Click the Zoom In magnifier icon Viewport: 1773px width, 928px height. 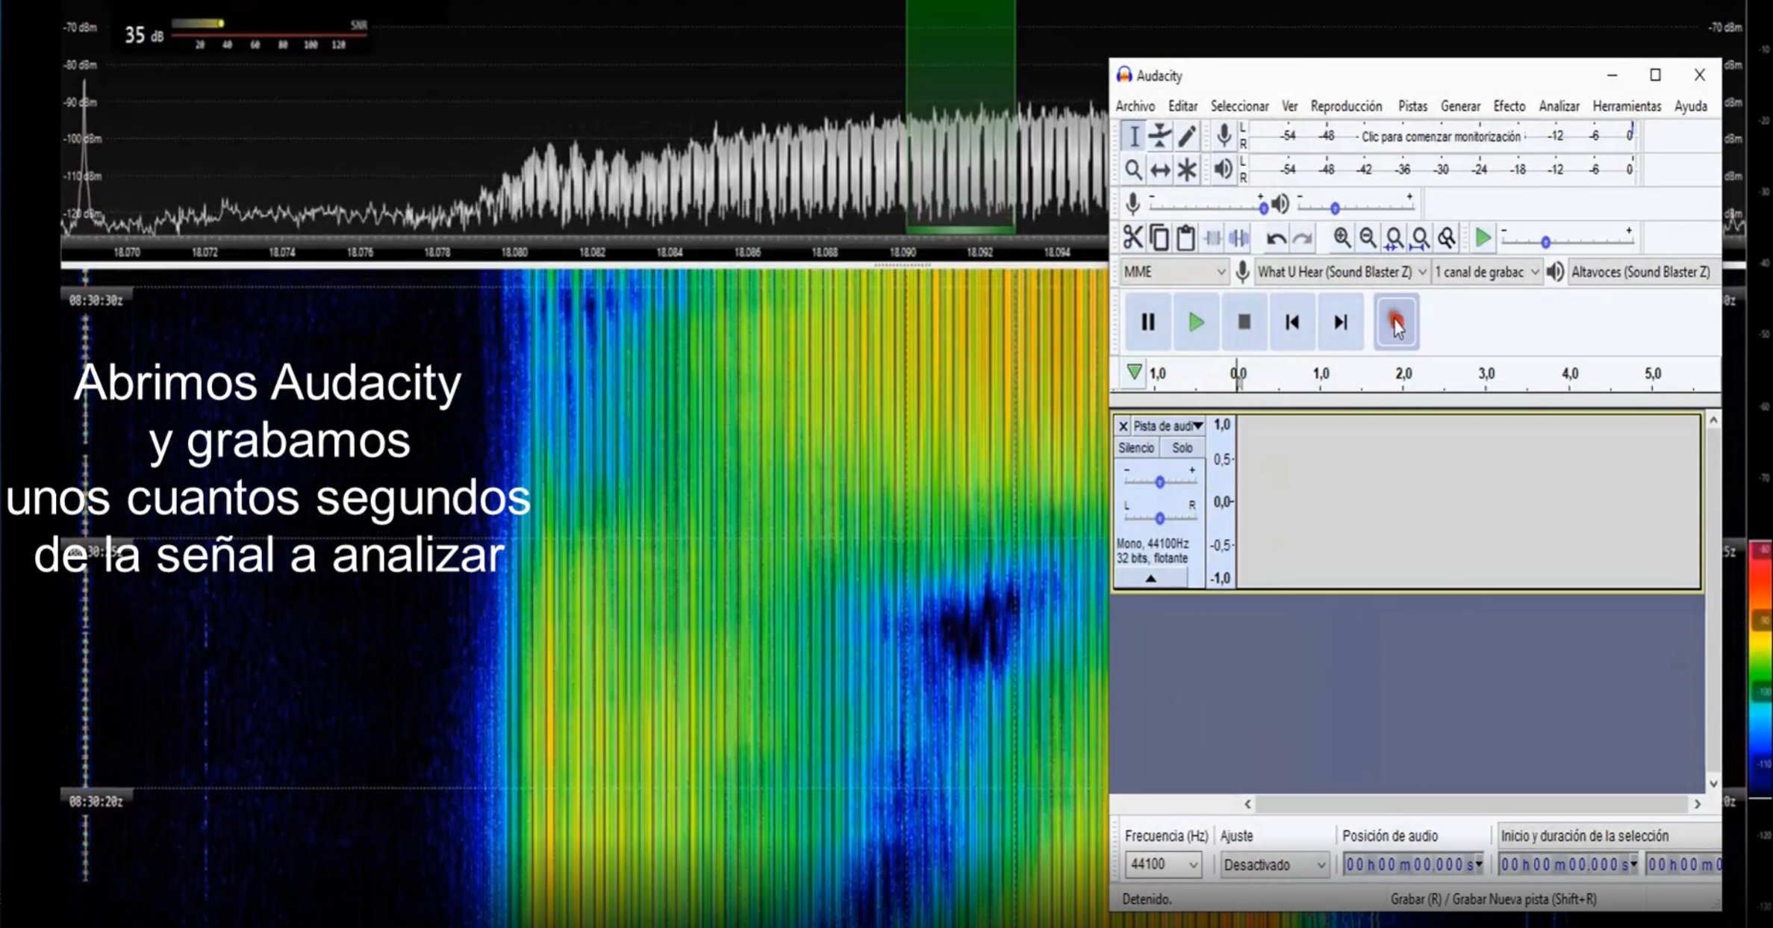coord(1342,238)
